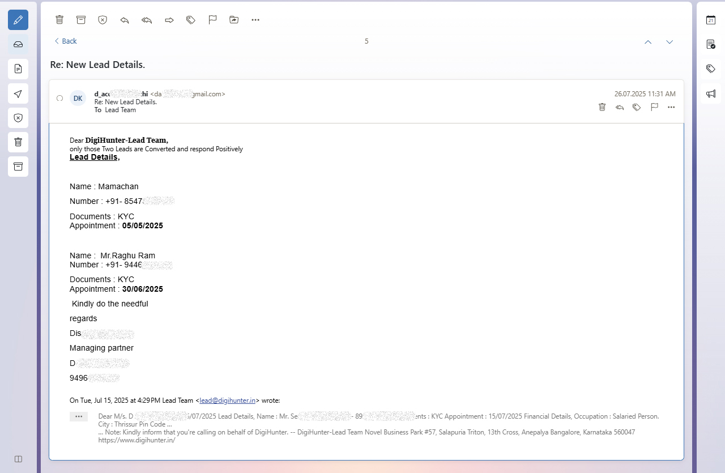Archive the email from the top toolbar
Viewport: 725px width, 473px height.
click(x=81, y=20)
